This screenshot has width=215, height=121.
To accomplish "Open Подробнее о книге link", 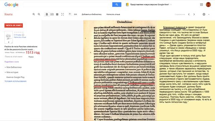I will 12,62.
